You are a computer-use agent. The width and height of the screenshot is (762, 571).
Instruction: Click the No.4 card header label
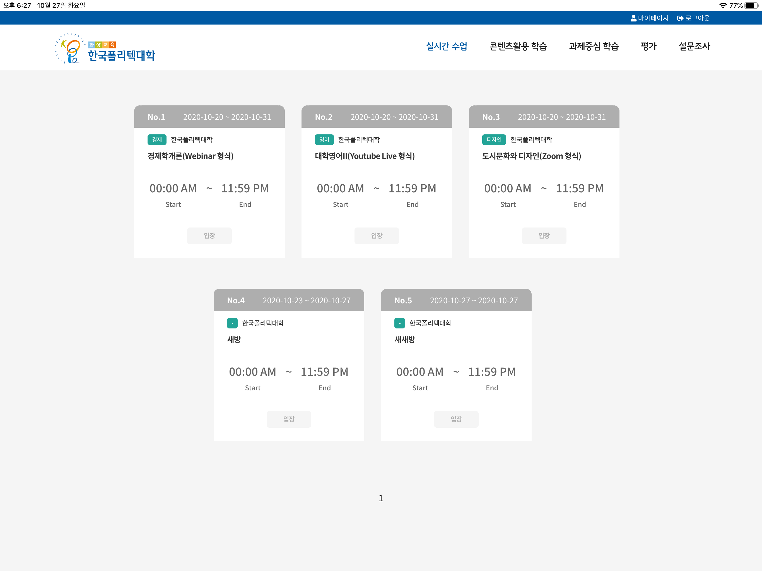click(x=236, y=301)
